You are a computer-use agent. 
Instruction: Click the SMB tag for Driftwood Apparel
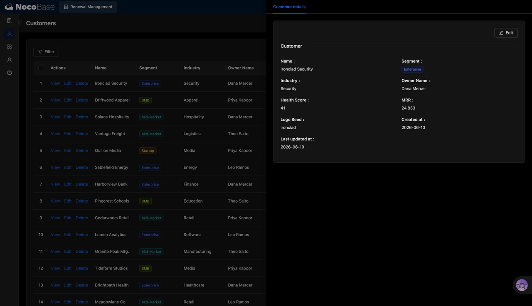pos(145,100)
